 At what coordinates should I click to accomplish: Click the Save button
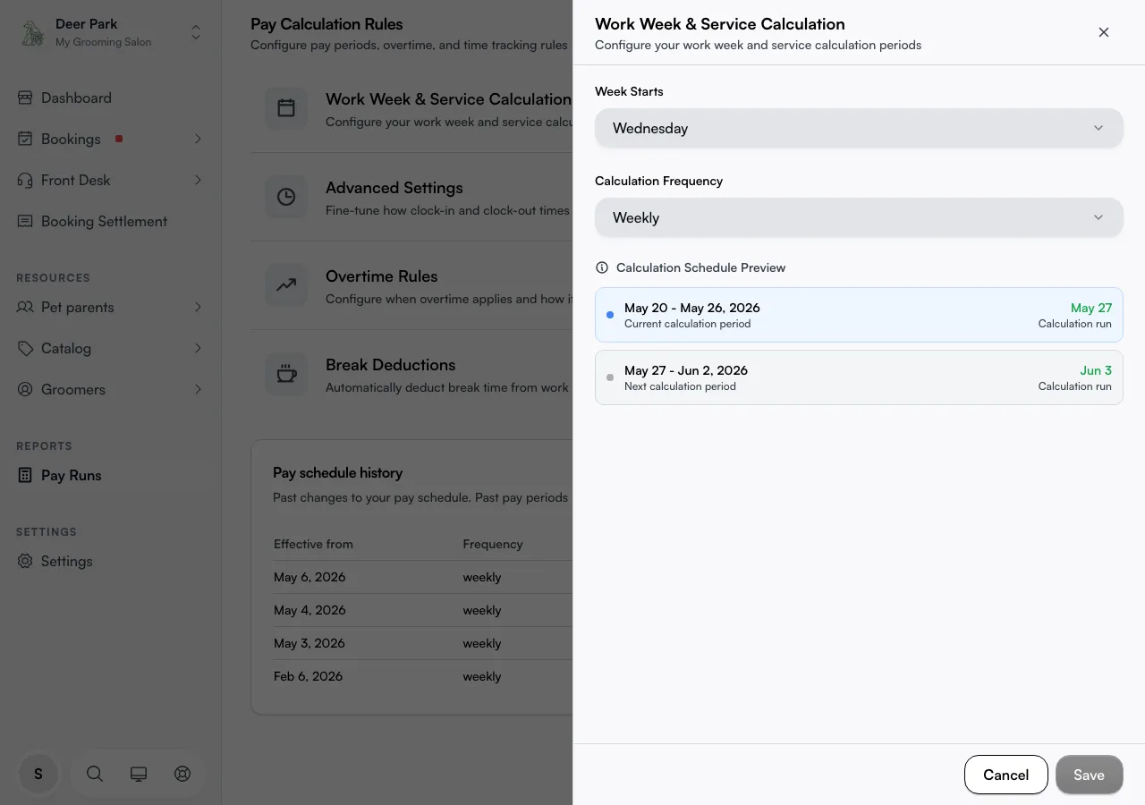(x=1089, y=775)
